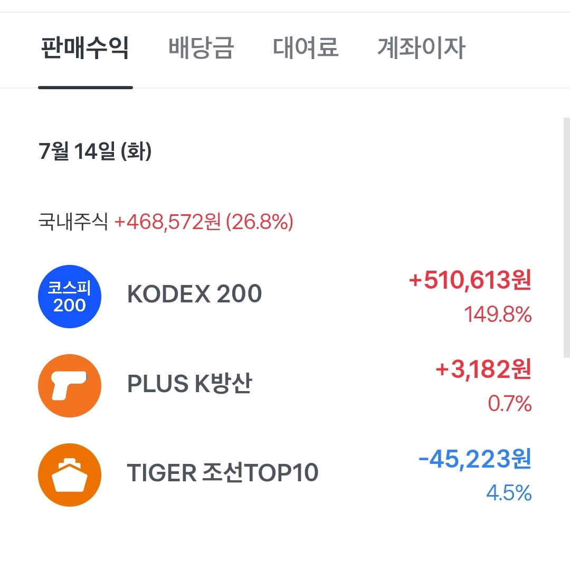Tap the orange gun icon for PLUS K방산
The height and width of the screenshot is (561, 570).
pos(70,385)
